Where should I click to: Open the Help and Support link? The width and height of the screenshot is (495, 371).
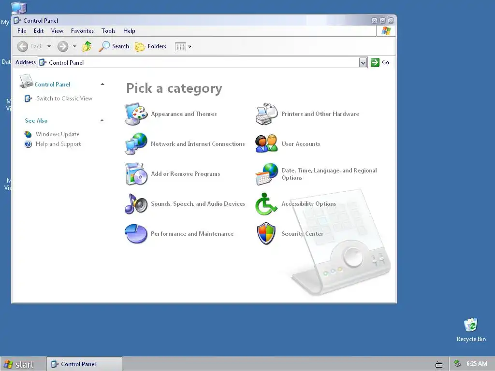pos(58,144)
